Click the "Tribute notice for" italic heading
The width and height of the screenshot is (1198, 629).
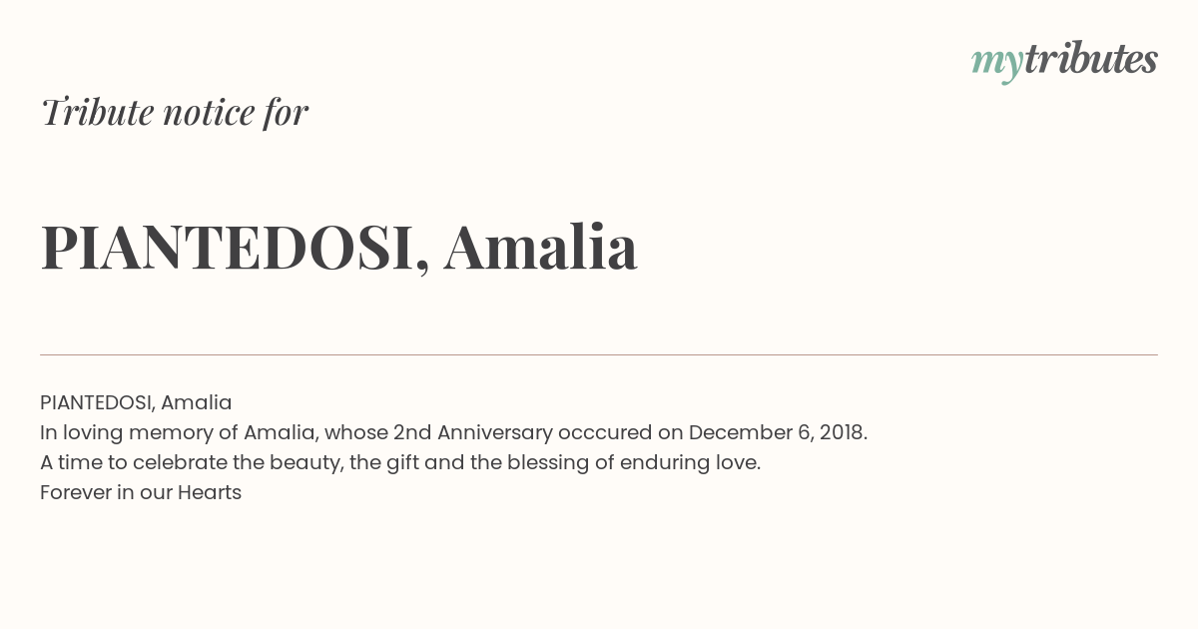click(175, 112)
